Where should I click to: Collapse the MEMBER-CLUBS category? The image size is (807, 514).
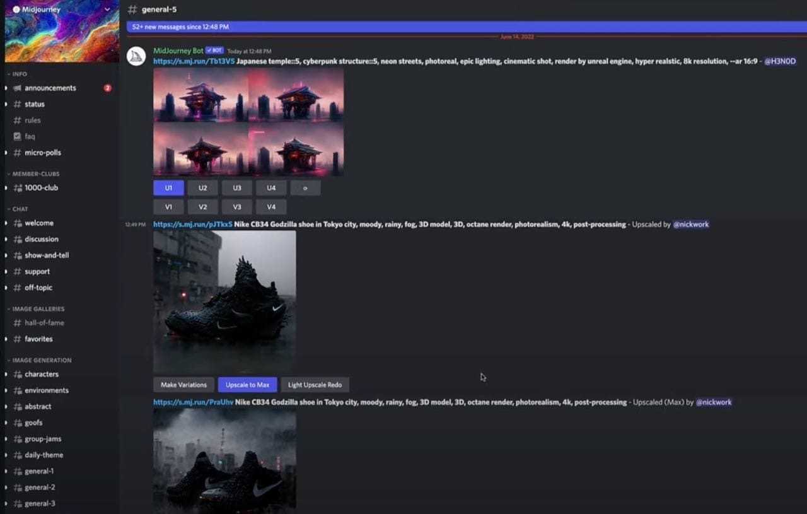point(33,173)
